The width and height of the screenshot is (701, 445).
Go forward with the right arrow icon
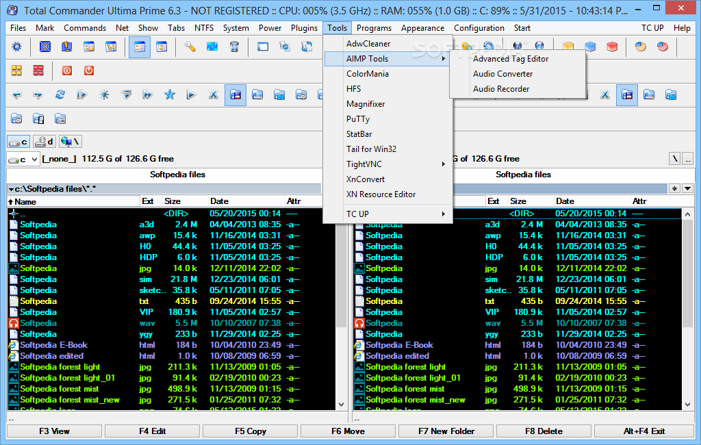[38, 94]
